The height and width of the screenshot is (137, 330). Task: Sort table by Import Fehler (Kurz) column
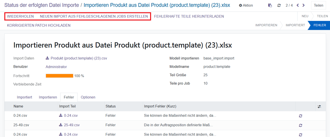pos(160,107)
